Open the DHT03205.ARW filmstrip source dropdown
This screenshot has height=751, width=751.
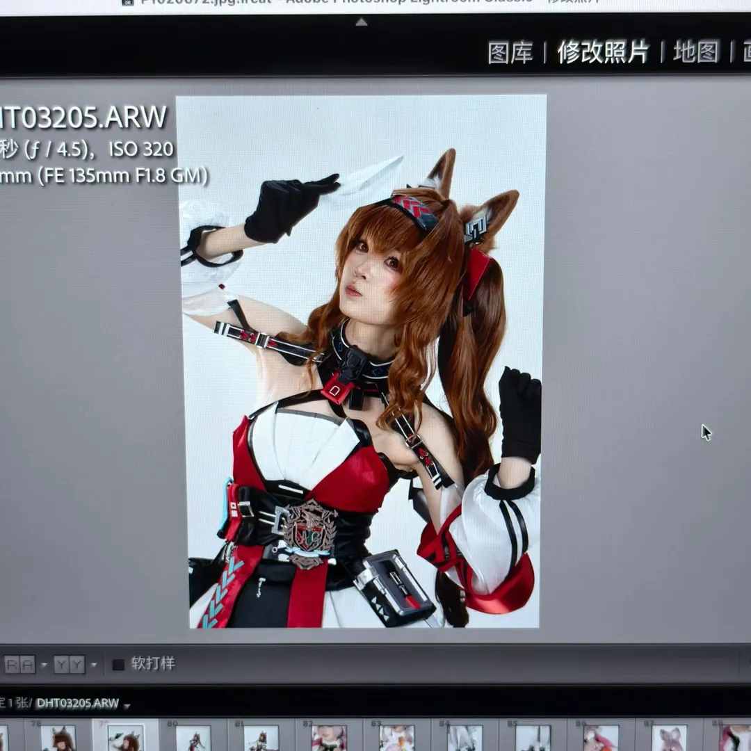point(127,706)
